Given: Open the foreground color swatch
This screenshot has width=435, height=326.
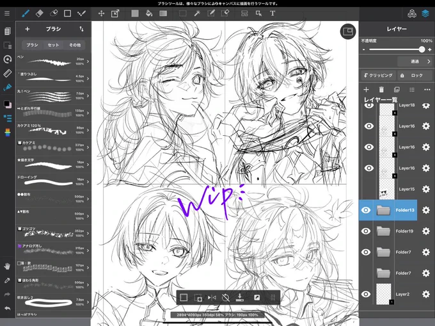Looking at the screenshot, I should pos(6,104).
